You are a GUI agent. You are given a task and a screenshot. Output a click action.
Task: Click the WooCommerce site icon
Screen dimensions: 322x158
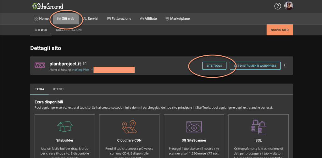click(x=40, y=65)
